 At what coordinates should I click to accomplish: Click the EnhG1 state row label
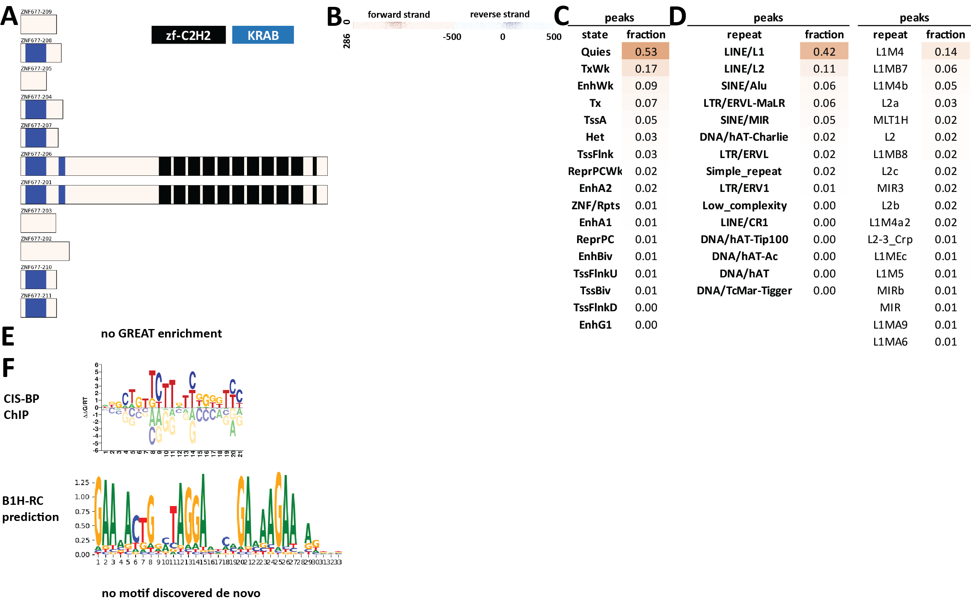(595, 325)
